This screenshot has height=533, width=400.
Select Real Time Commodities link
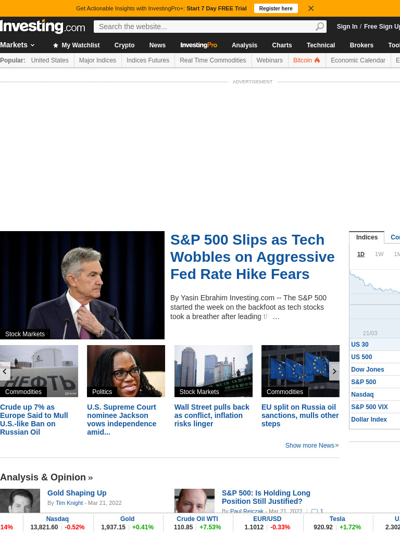pyautogui.click(x=213, y=60)
